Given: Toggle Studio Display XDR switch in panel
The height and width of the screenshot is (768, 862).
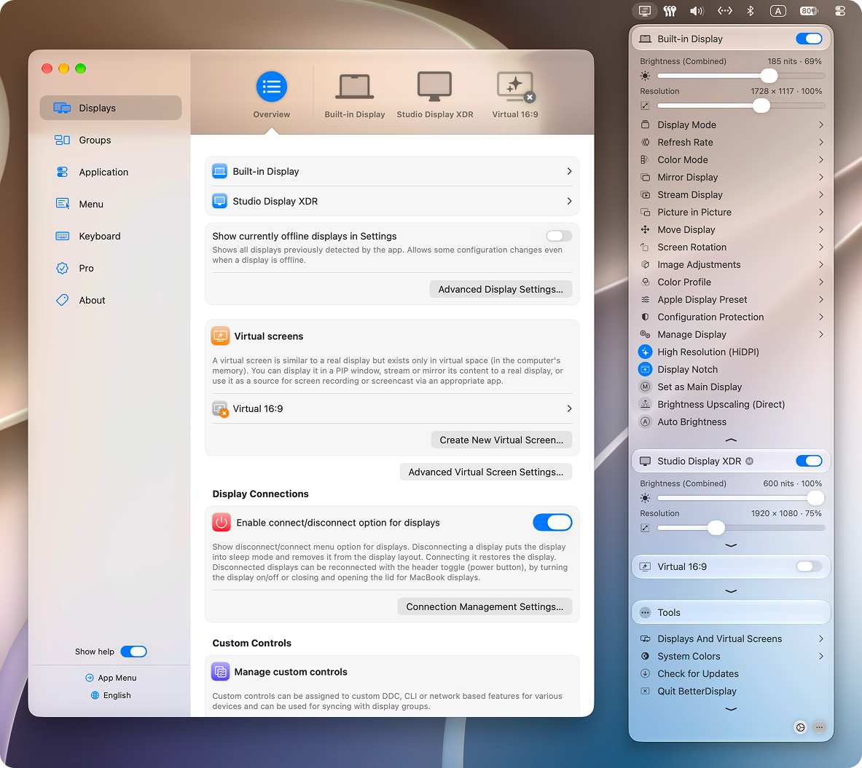Looking at the screenshot, I should (x=809, y=461).
